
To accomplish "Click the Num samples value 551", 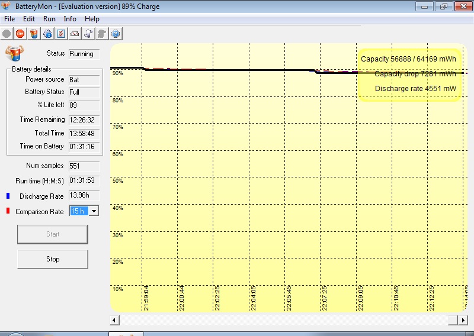I will (84, 166).
